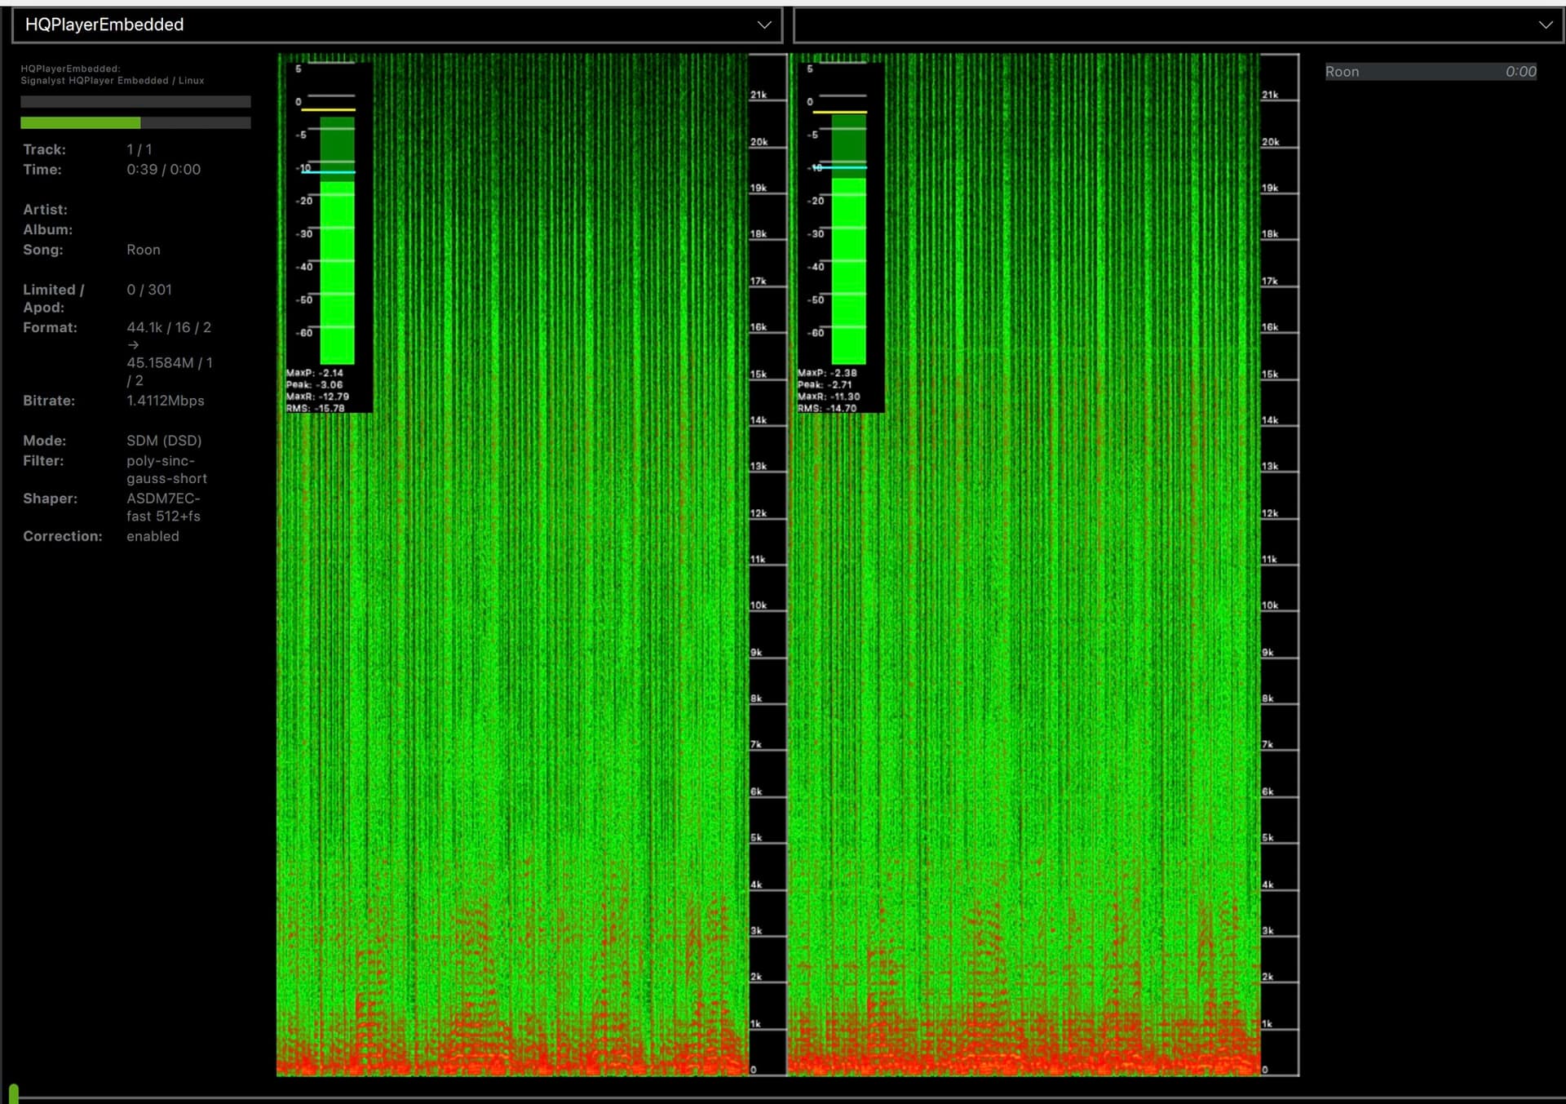Click 10k mark on left frequency scale
Image resolution: width=1566 pixels, height=1104 pixels.
(x=759, y=605)
